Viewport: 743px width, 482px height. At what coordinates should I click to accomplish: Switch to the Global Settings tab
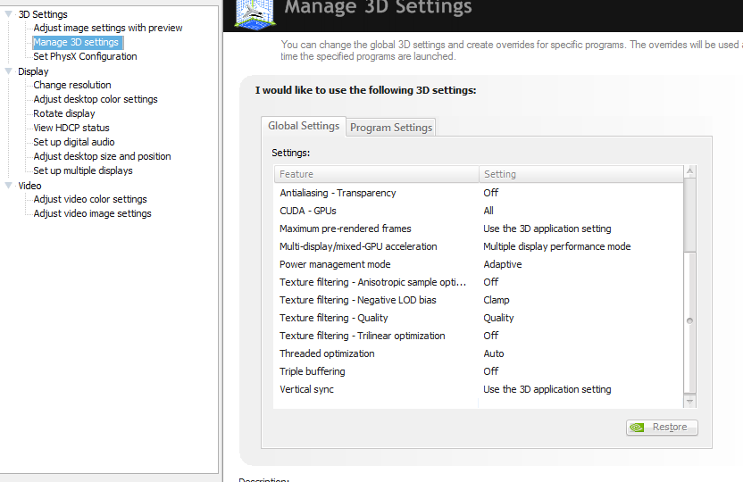(x=304, y=126)
